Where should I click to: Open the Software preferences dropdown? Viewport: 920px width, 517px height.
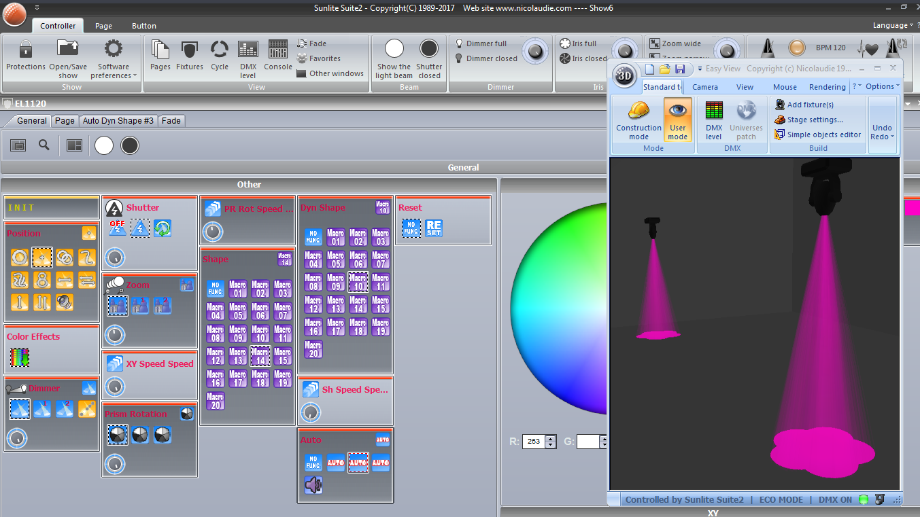(114, 59)
